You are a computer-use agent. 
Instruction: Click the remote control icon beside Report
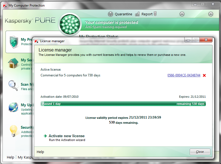(x=155, y=14)
